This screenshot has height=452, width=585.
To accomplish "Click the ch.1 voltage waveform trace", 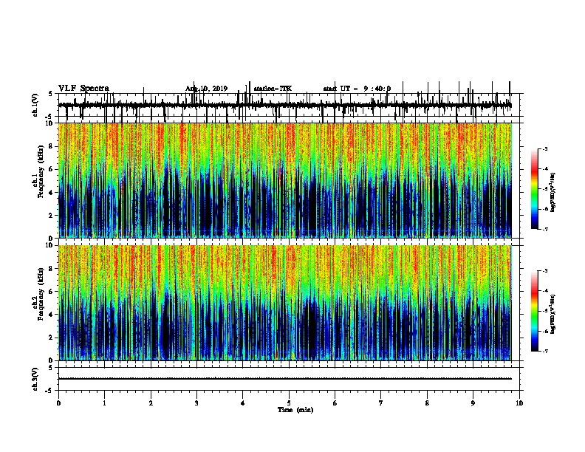I will tap(285, 106).
